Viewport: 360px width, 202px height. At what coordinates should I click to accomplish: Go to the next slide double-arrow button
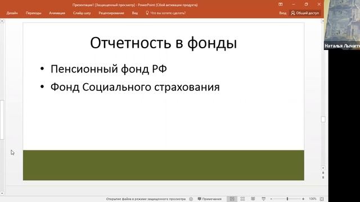pyautogui.click(x=323, y=177)
